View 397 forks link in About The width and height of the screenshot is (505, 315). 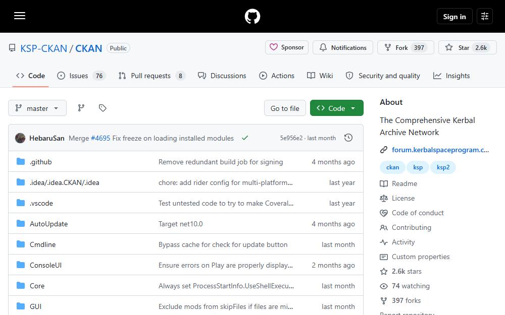coord(400,300)
